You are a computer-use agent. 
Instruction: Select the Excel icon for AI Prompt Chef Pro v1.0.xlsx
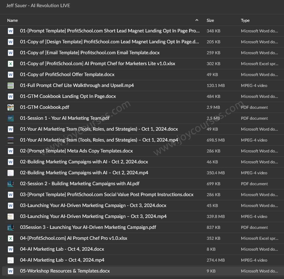[11, 238]
